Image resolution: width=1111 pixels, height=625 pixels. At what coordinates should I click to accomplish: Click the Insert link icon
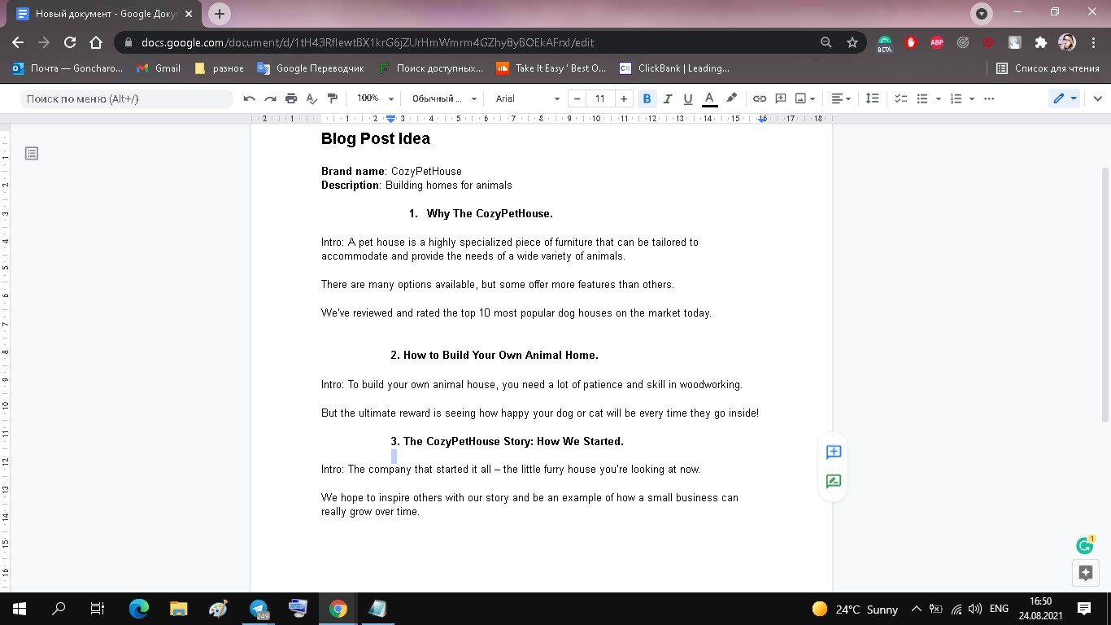coord(760,98)
